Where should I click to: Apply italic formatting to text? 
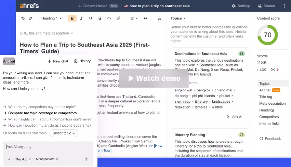pyautogui.click(x=81, y=18)
